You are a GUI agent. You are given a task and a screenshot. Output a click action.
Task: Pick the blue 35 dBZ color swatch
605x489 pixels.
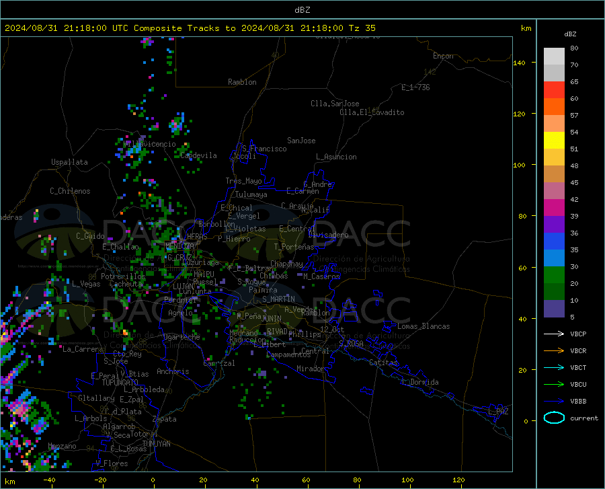554,241
